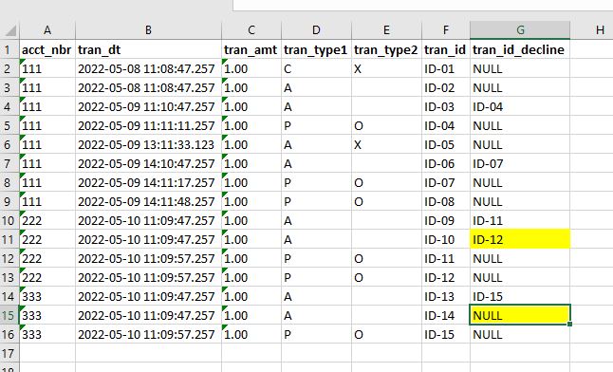This screenshot has height=372, width=613.
Task: Select row 1 header
Action: click(x=9, y=49)
